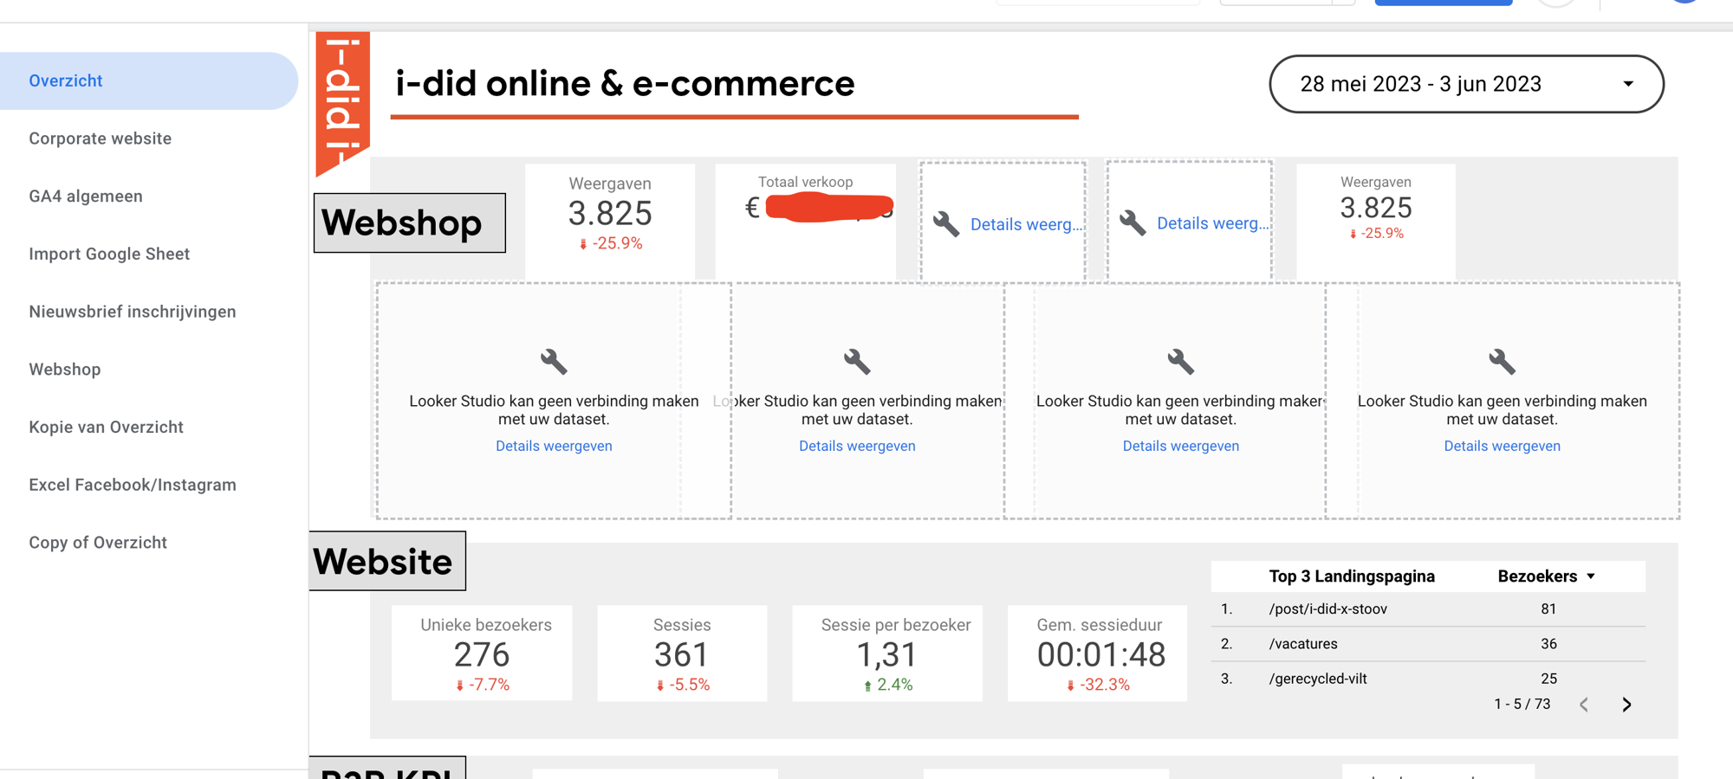
Task: Select first Weergaven 3.825 scorecard
Action: [610, 222]
